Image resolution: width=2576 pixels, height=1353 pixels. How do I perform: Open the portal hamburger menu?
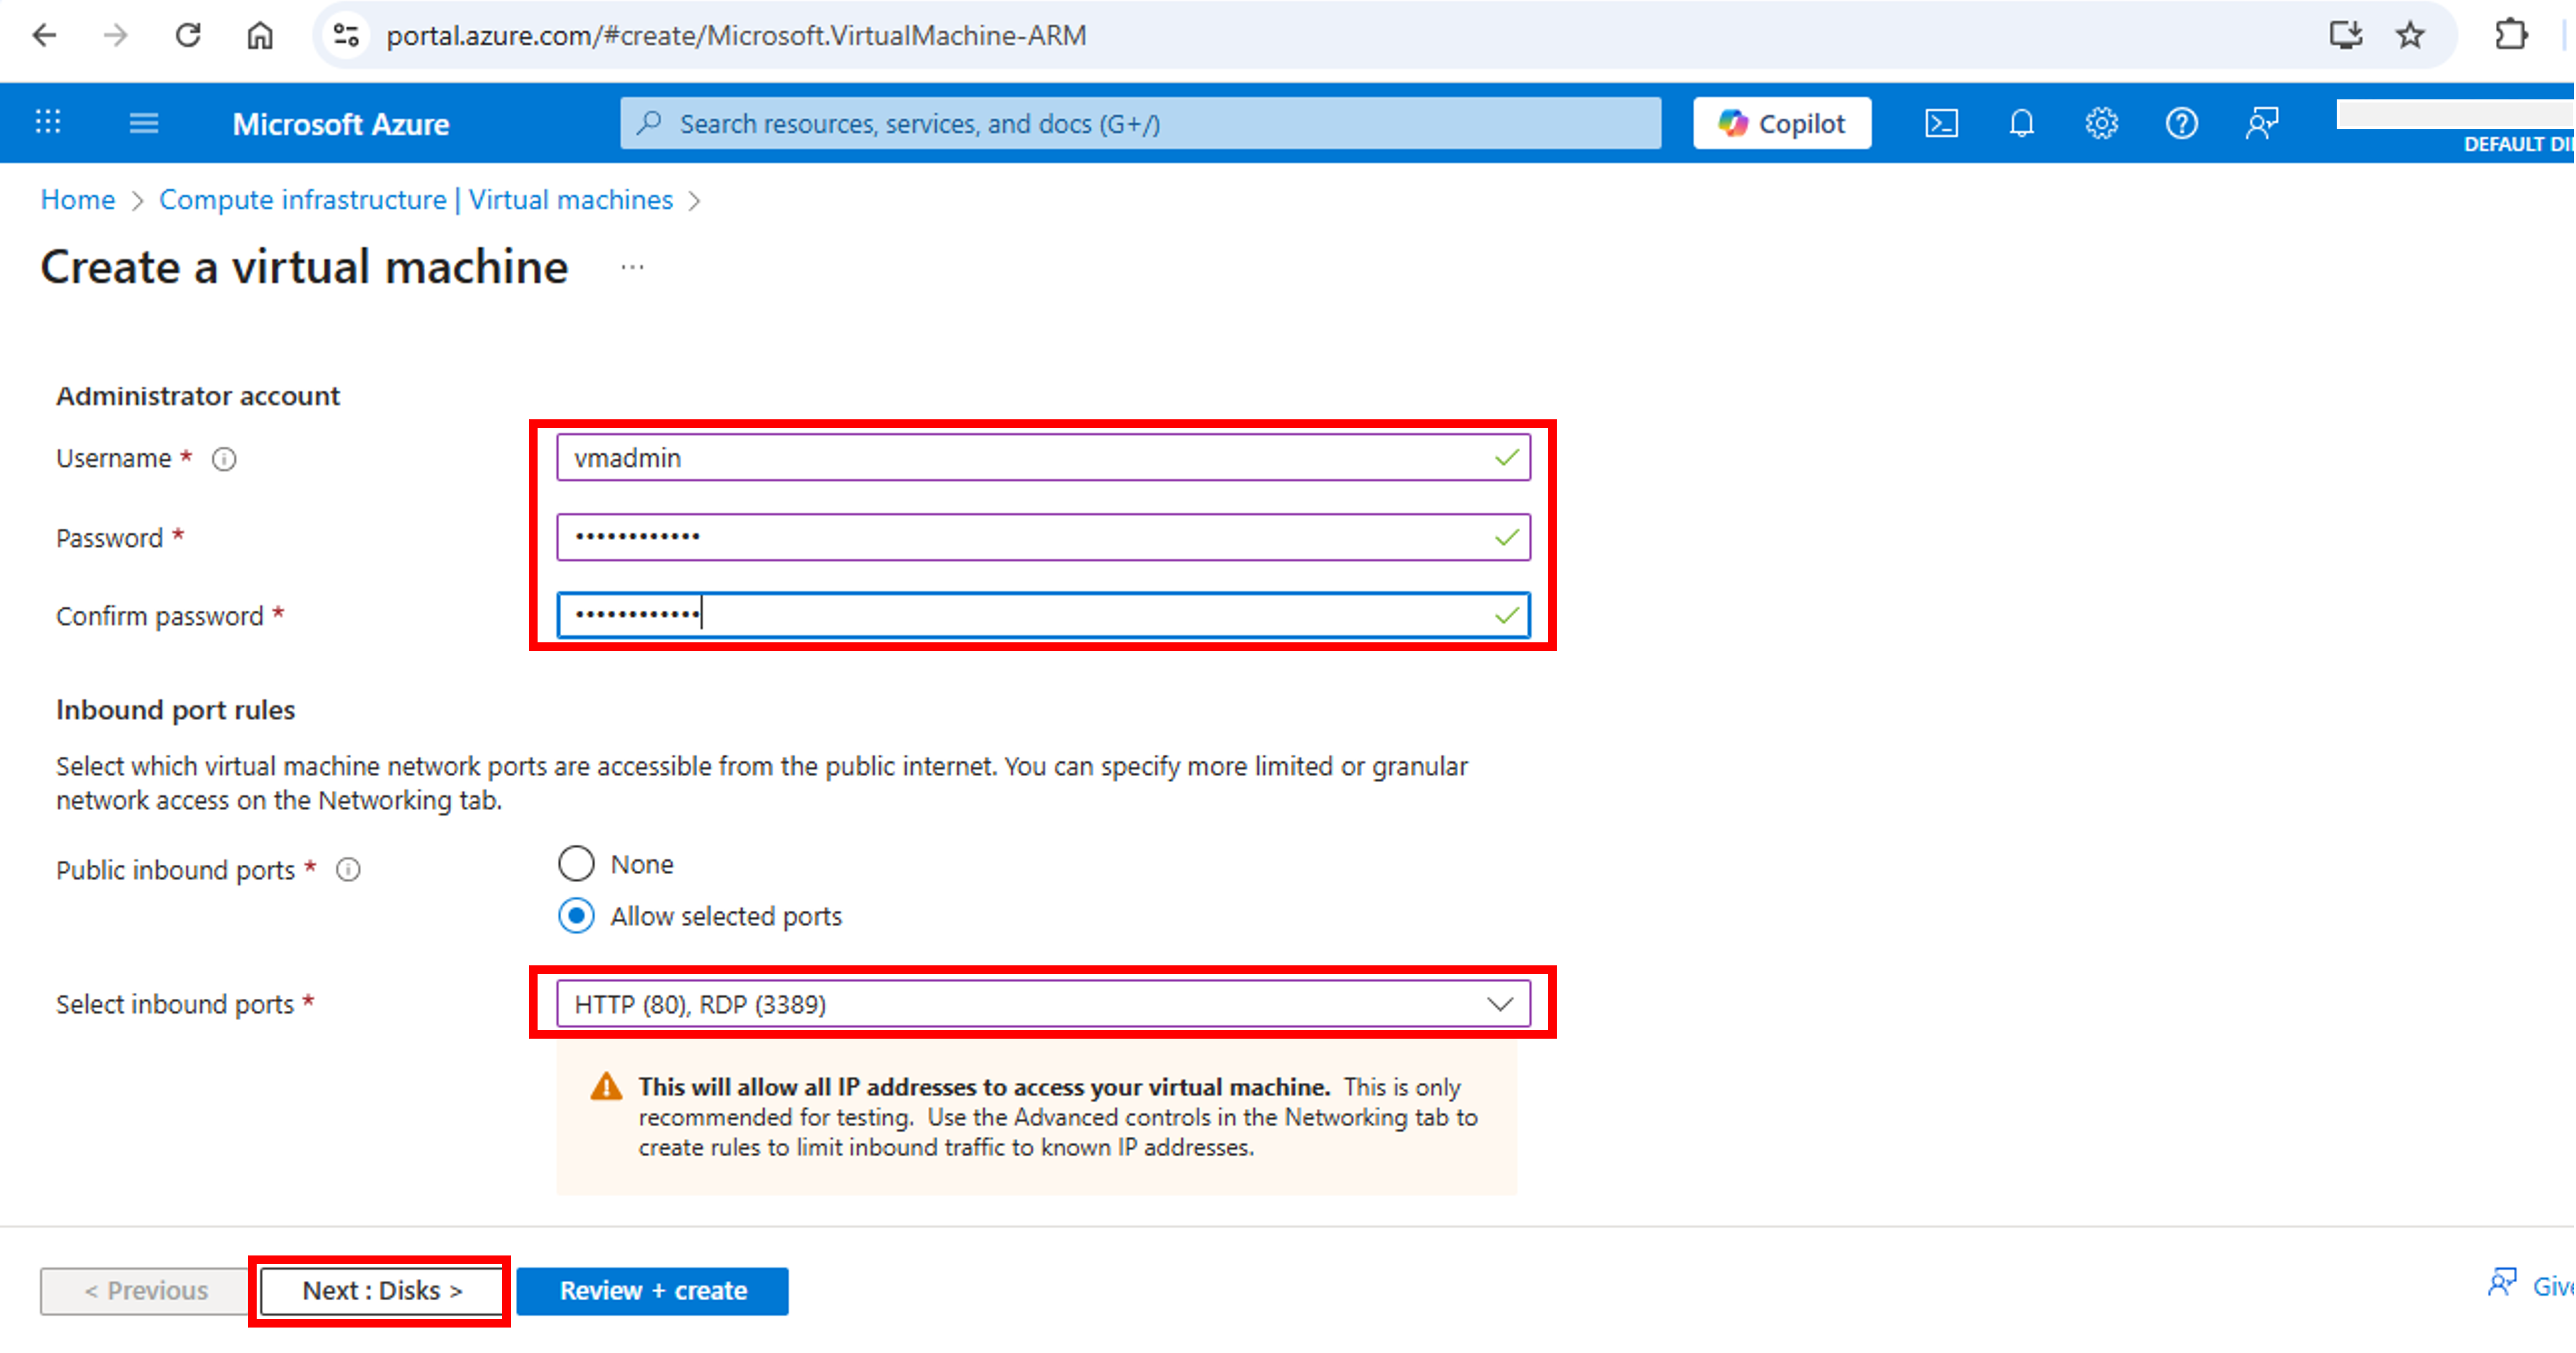tap(144, 122)
